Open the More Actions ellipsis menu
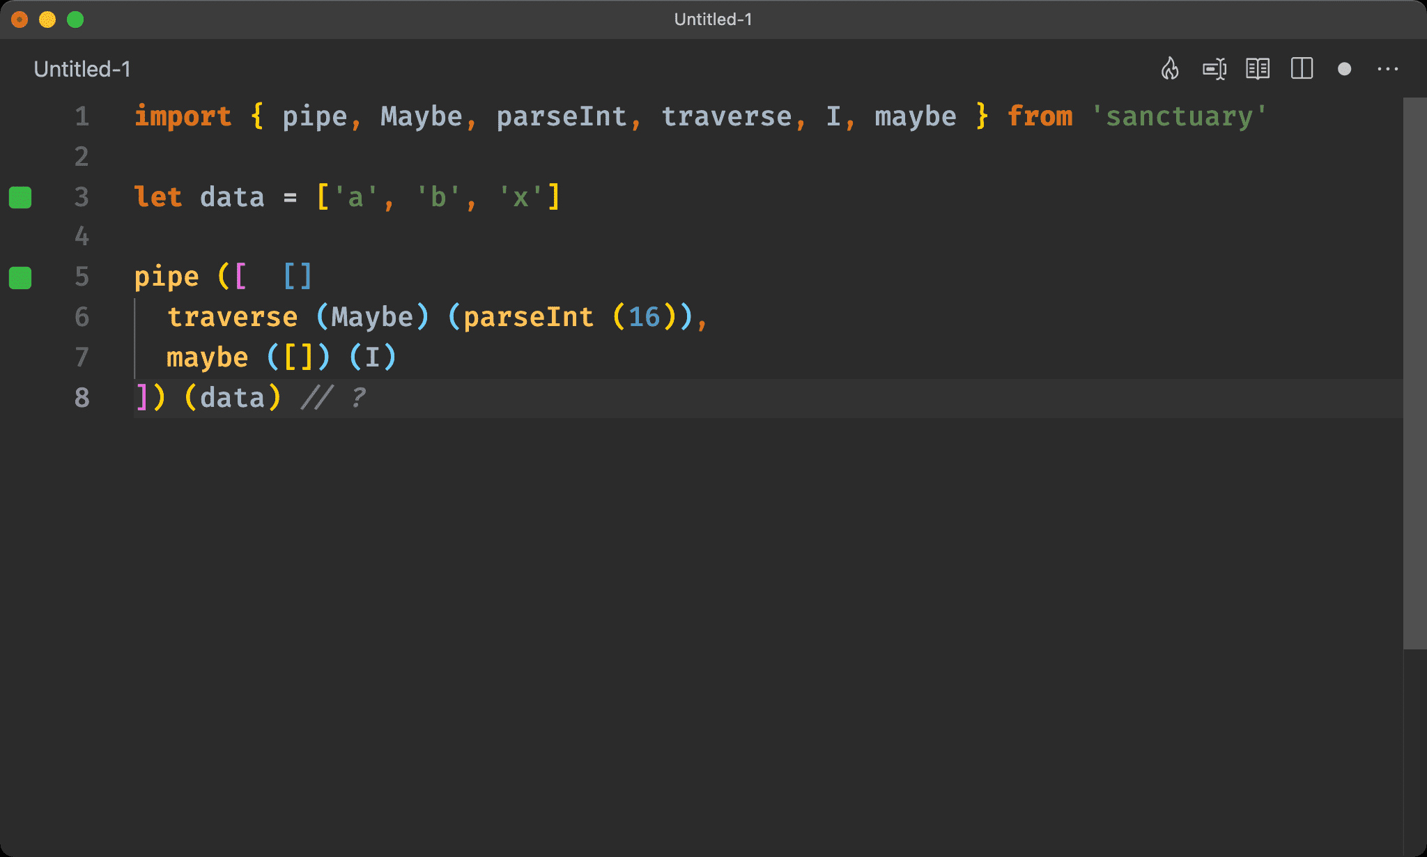Screen dimensions: 1427x857 pos(1388,69)
